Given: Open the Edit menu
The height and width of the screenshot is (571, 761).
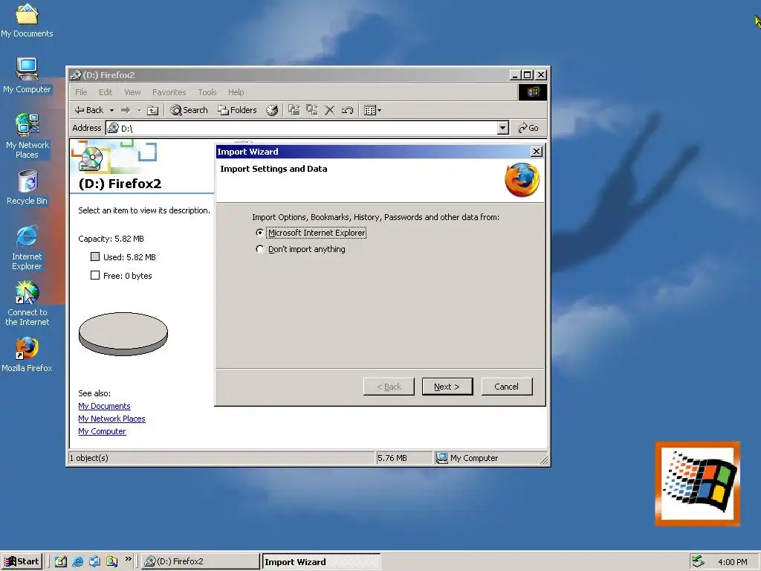Looking at the screenshot, I should 106,92.
